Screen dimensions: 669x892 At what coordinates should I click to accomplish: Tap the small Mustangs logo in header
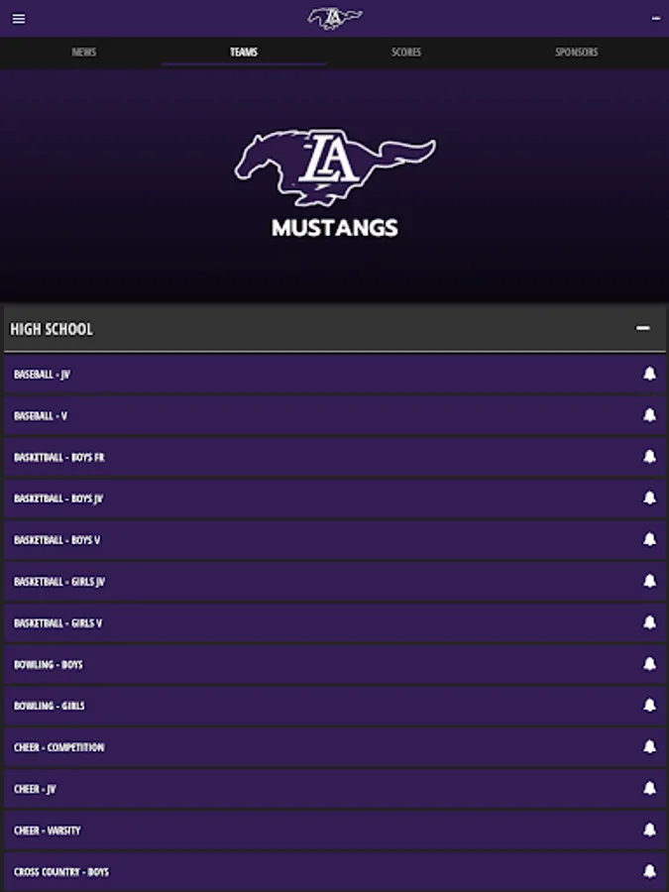pos(334,18)
